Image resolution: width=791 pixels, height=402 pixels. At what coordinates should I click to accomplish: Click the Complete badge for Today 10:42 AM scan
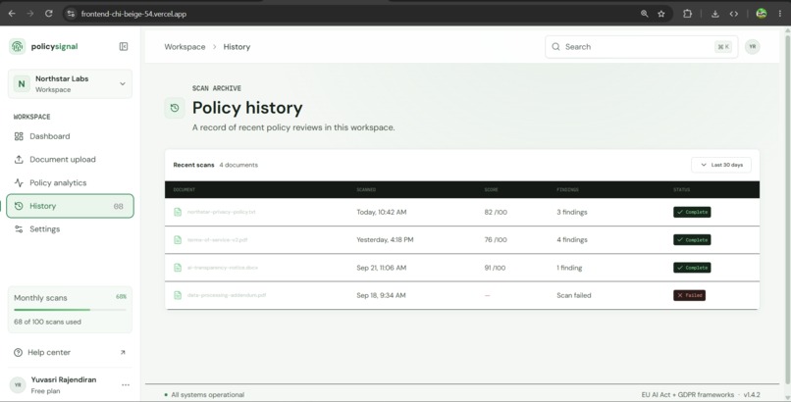pos(692,212)
